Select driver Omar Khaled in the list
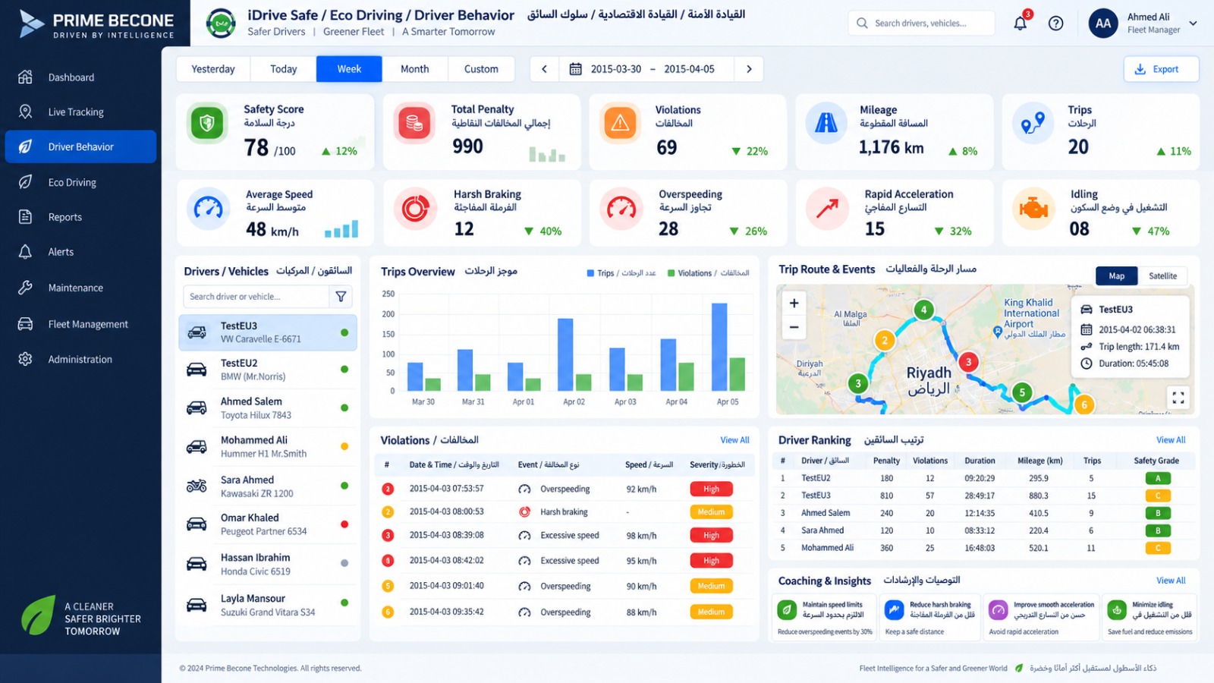The height and width of the screenshot is (683, 1214). pos(268,524)
